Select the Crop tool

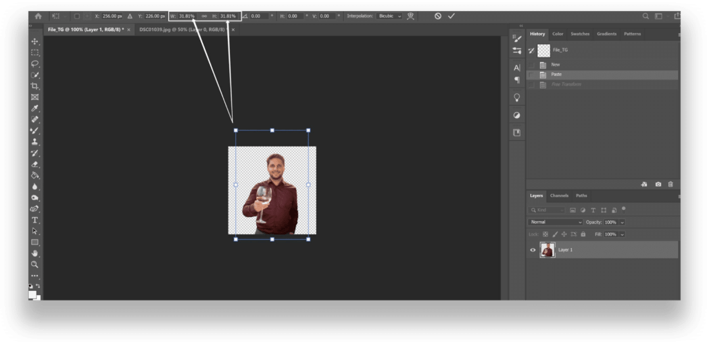click(x=35, y=86)
